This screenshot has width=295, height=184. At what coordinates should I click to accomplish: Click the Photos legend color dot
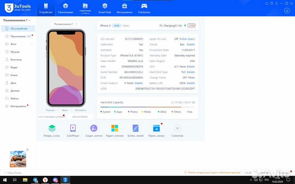(129, 112)
